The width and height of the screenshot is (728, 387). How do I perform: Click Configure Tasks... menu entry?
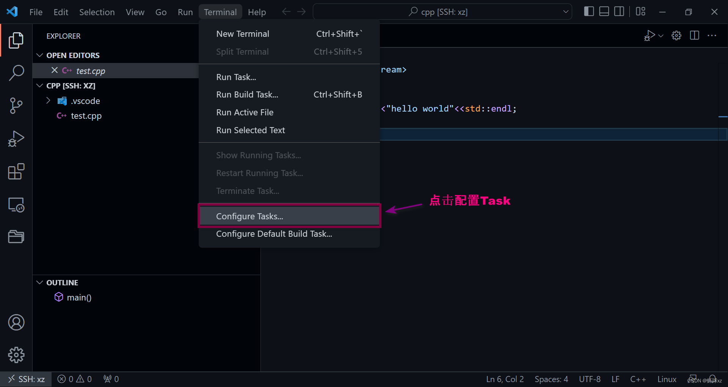(289, 216)
